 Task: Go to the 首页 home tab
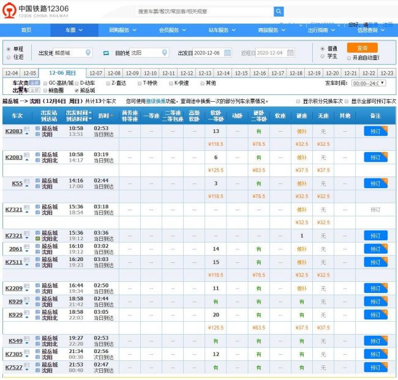tap(26, 30)
